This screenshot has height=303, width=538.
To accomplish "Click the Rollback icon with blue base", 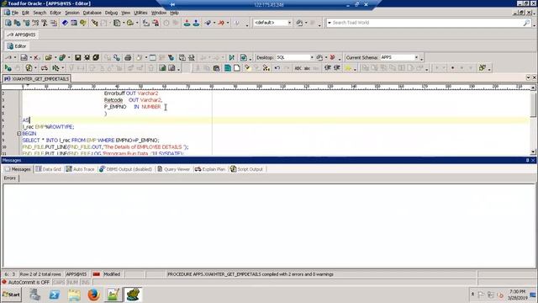I will 196,23.
